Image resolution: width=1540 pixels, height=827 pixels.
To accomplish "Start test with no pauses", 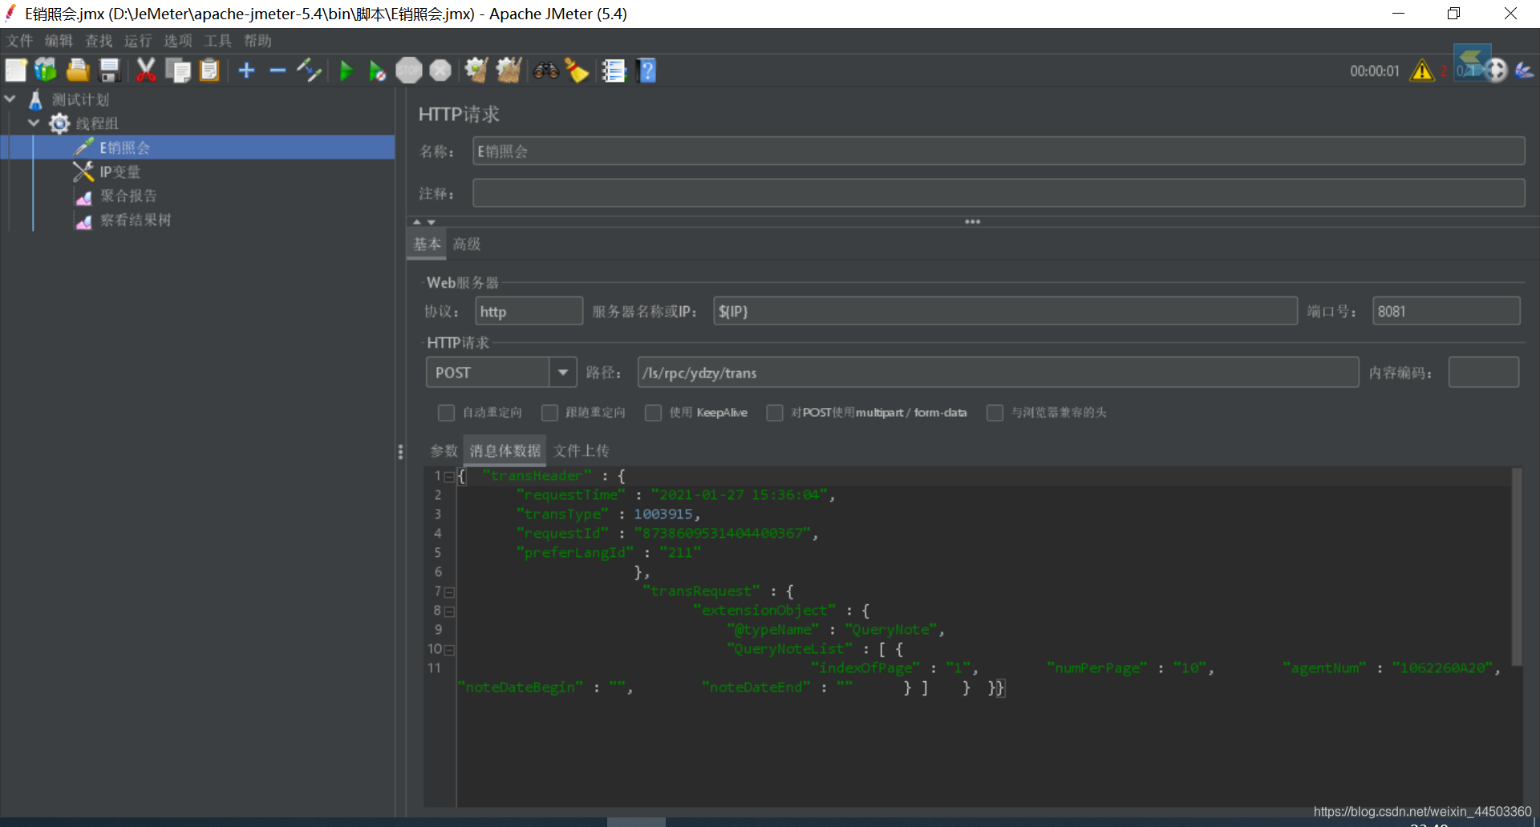I will [x=377, y=71].
